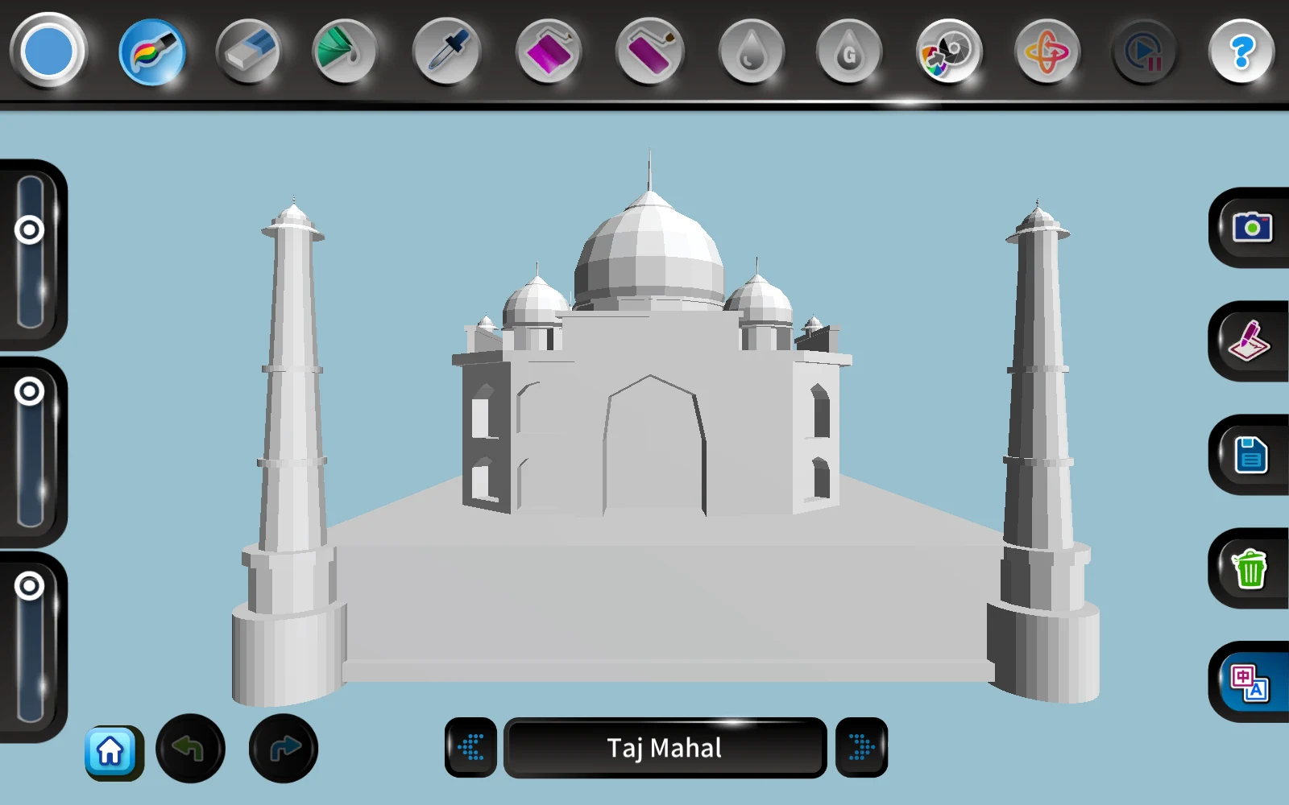Click the left minaret tower of the model

[x=292, y=451]
